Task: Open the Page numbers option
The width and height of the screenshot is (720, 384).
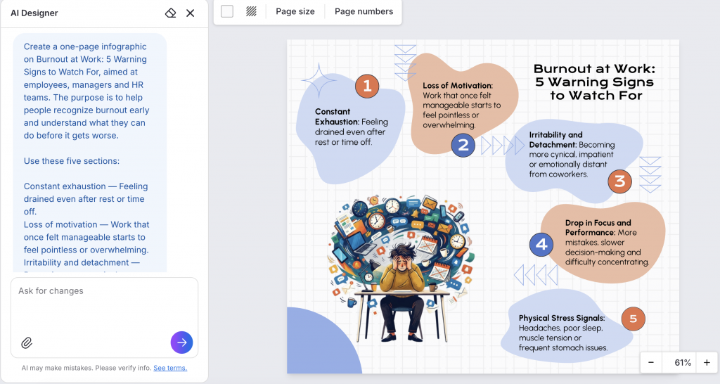Action: (x=364, y=11)
